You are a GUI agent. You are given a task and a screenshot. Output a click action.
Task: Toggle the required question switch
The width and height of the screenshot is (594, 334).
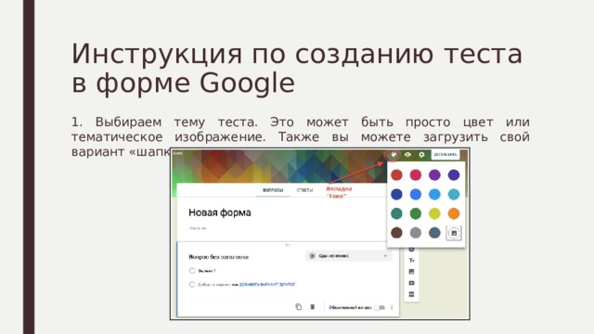[x=380, y=307]
